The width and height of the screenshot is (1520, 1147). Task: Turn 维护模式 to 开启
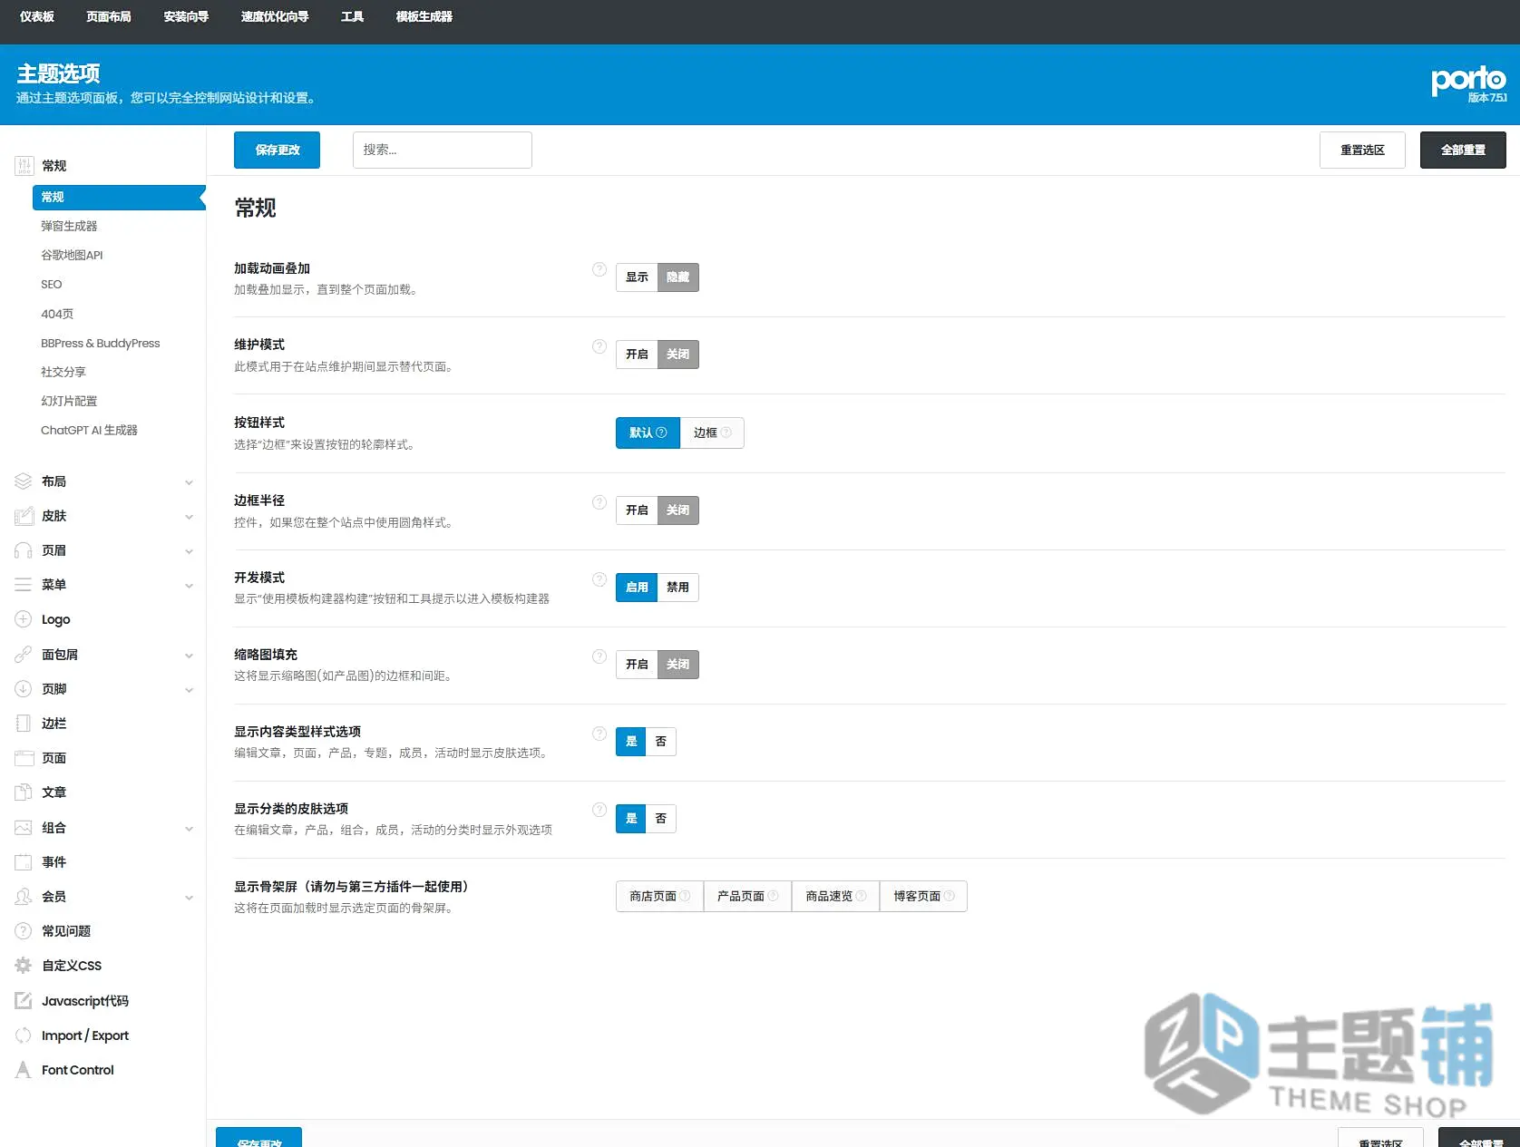pos(637,355)
